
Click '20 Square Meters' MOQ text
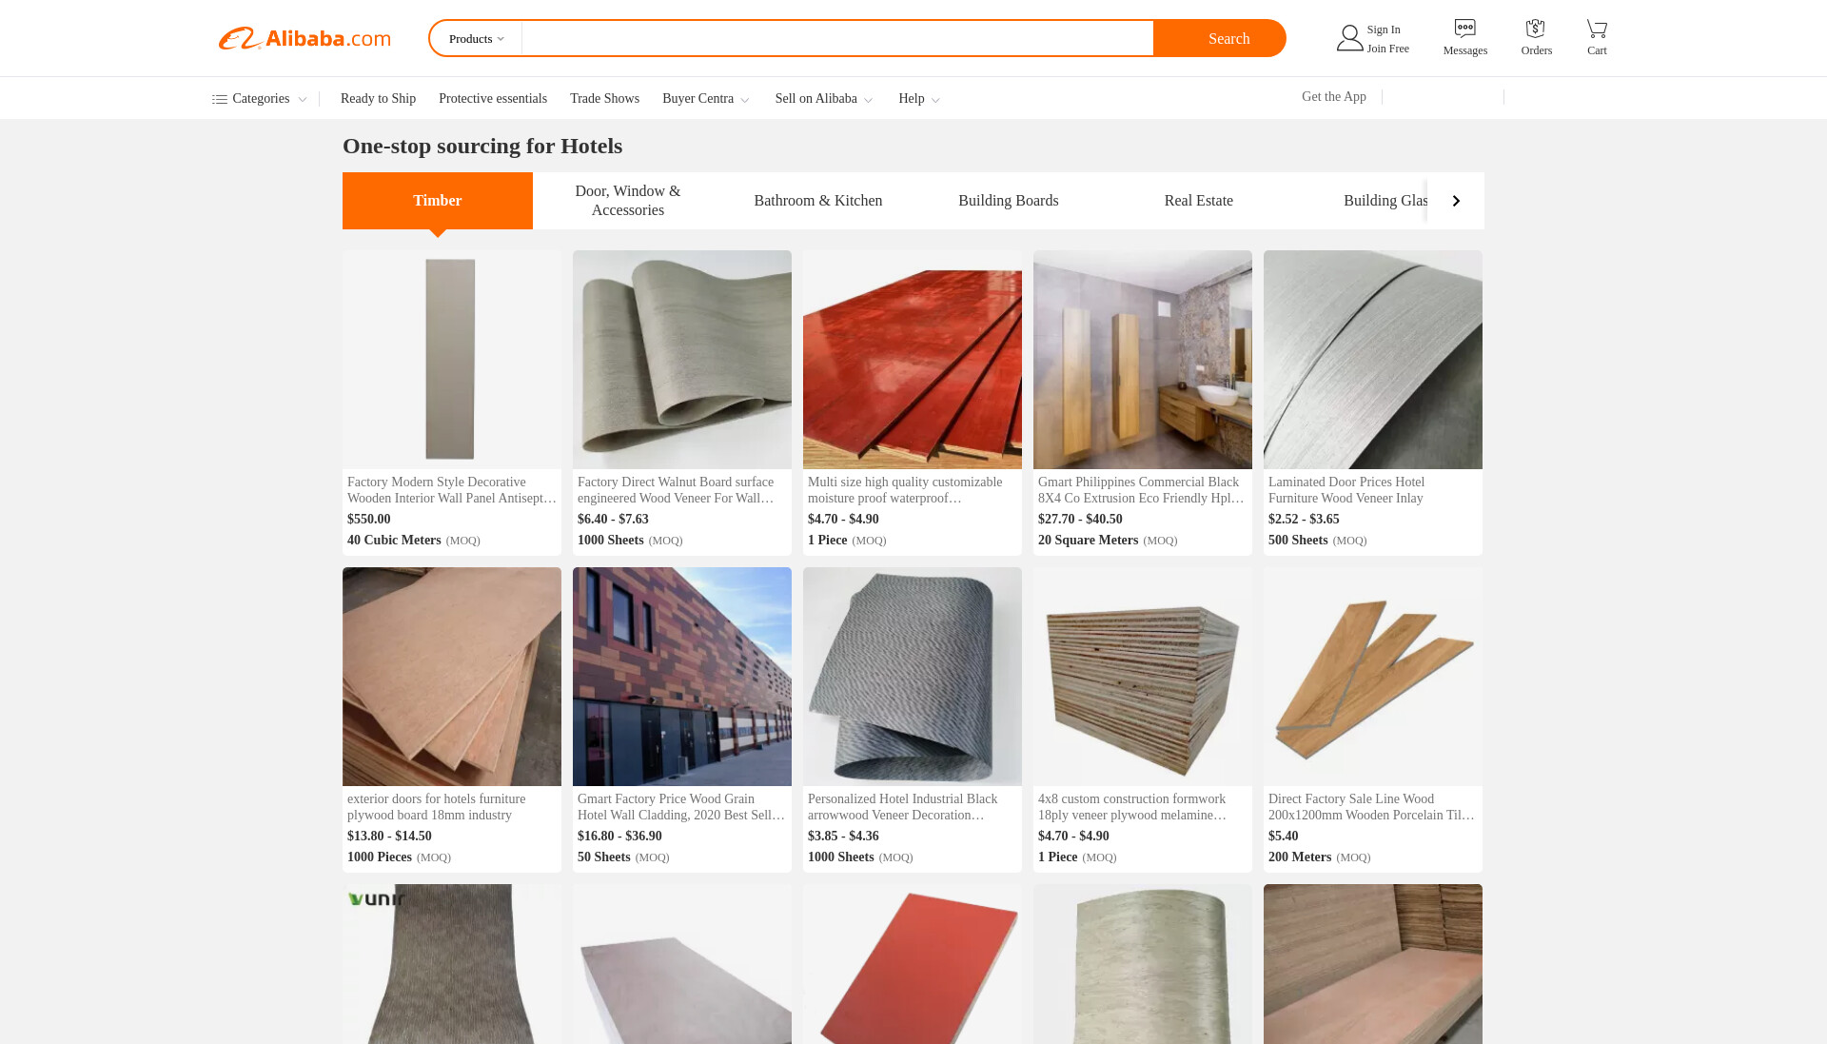point(1088,541)
